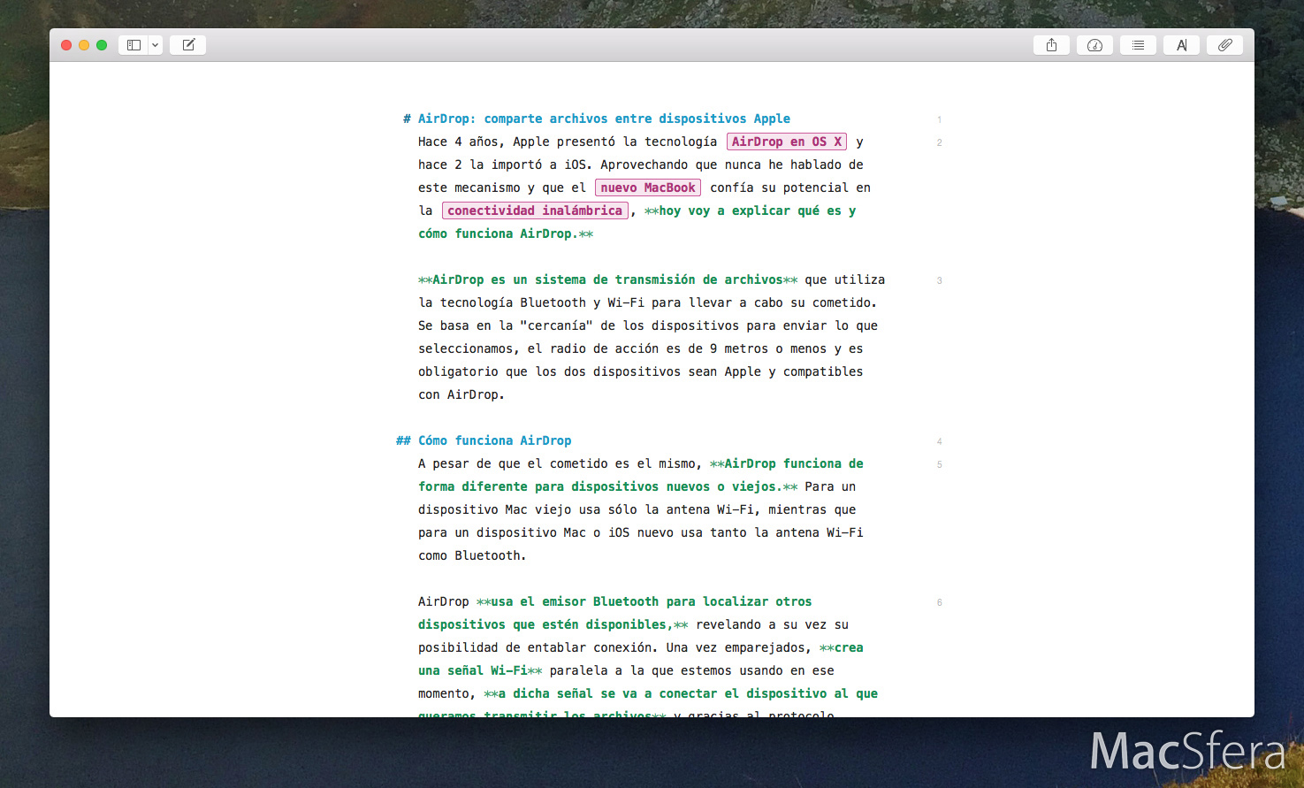1304x788 pixels.
Task: Click the 'Cómo funciona AirDrop' subheading
Action: point(494,440)
